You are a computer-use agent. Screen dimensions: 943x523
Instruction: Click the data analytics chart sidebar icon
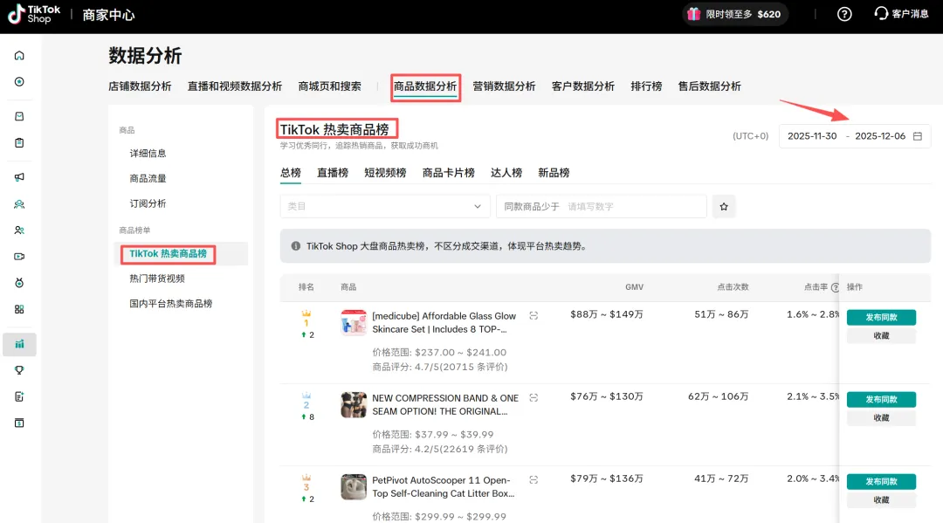19,344
